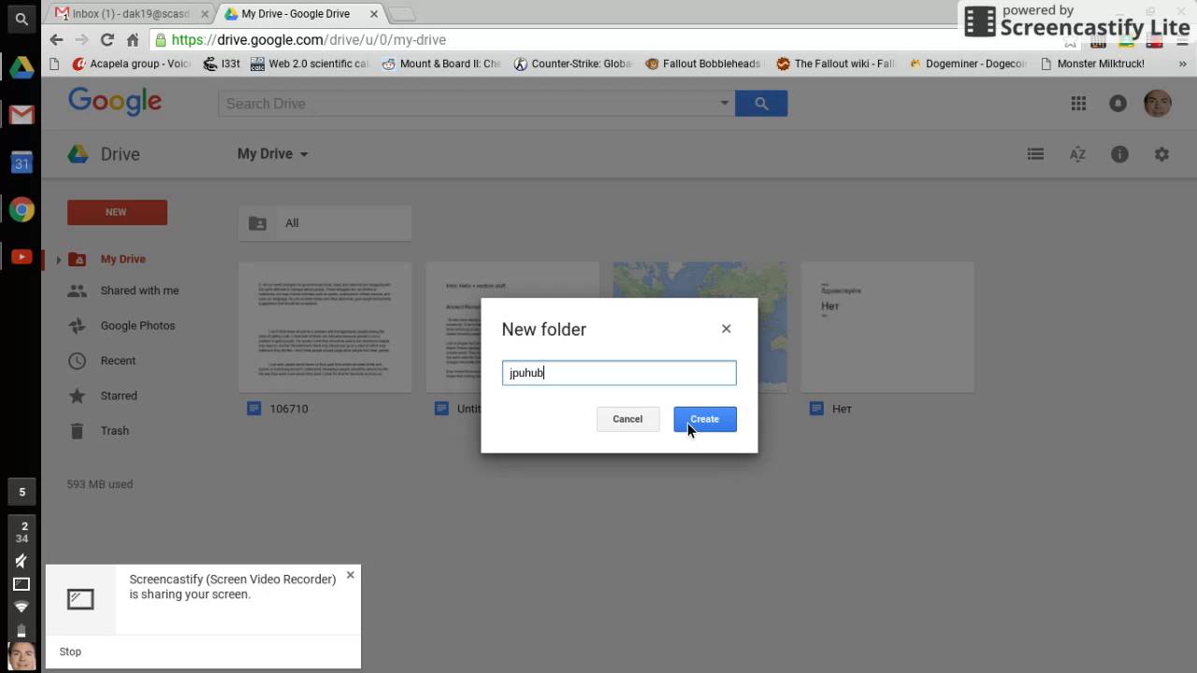
Task: Open Gmail from the shelf
Action: 22,115
